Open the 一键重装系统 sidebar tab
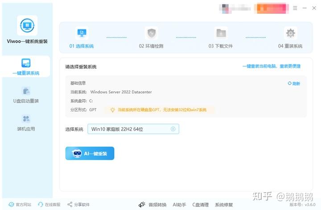 (x=26, y=67)
